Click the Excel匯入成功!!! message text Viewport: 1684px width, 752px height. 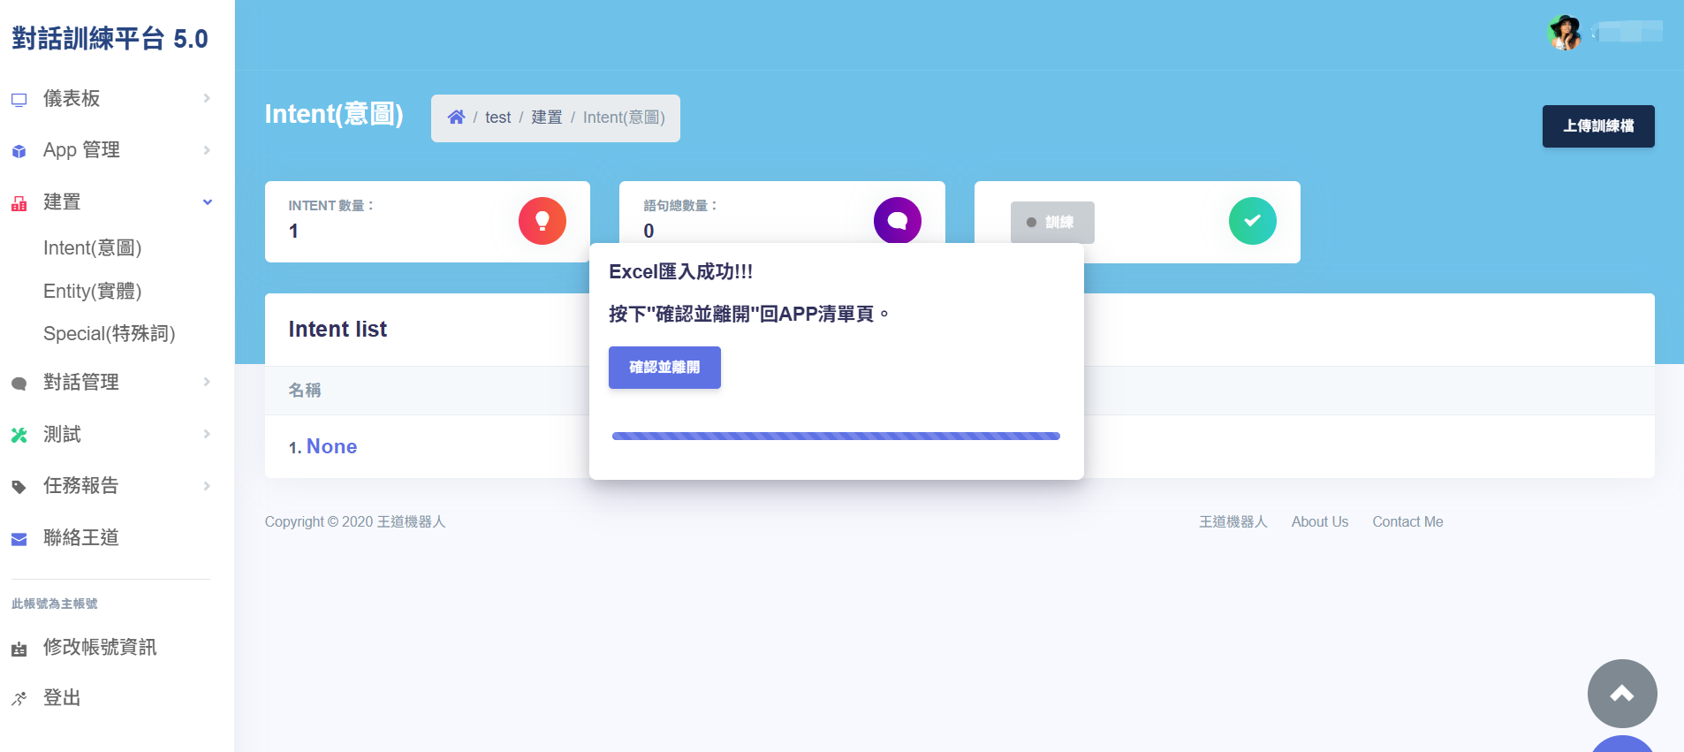(x=681, y=272)
